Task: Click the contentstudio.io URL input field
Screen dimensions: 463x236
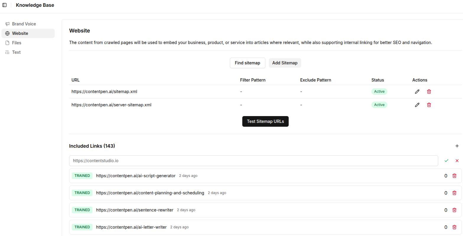Action: click(207, 160)
